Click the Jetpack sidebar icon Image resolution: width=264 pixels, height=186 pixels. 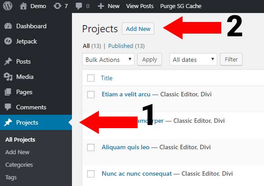tap(8, 41)
